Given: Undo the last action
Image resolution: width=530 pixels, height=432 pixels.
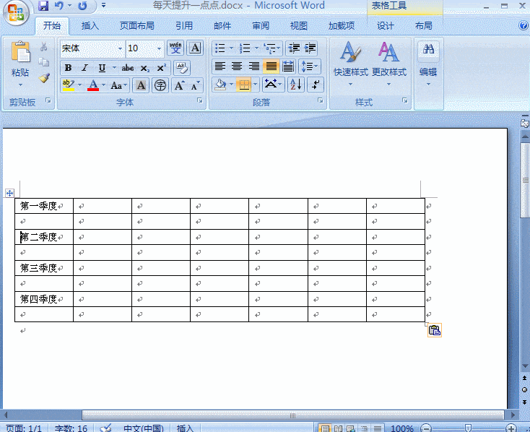Looking at the screenshot, I should (x=58, y=5).
